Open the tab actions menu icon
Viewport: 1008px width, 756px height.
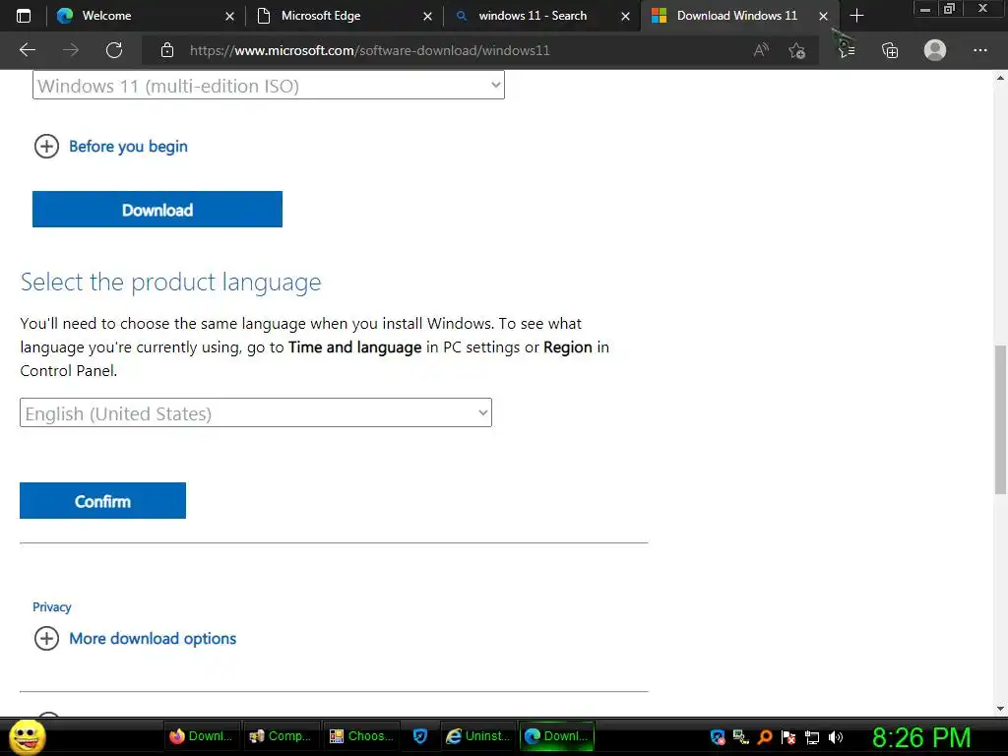[x=24, y=16]
